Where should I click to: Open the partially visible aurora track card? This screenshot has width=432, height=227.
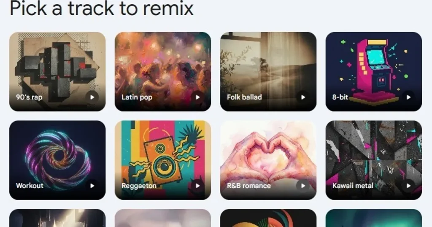[374, 218]
